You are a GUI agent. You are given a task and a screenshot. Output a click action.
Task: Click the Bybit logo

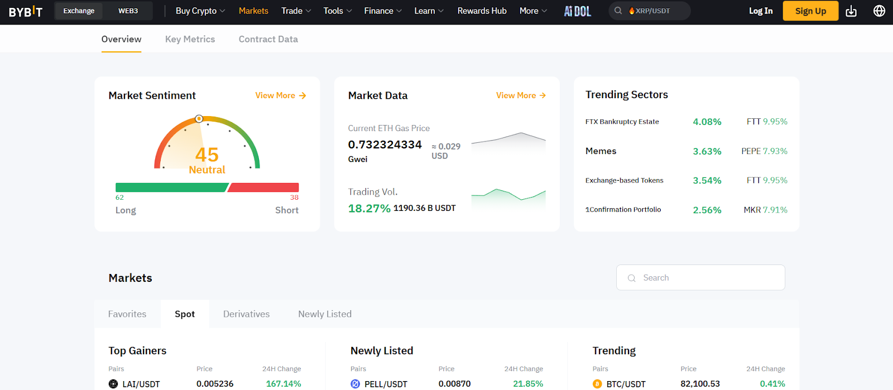point(26,11)
